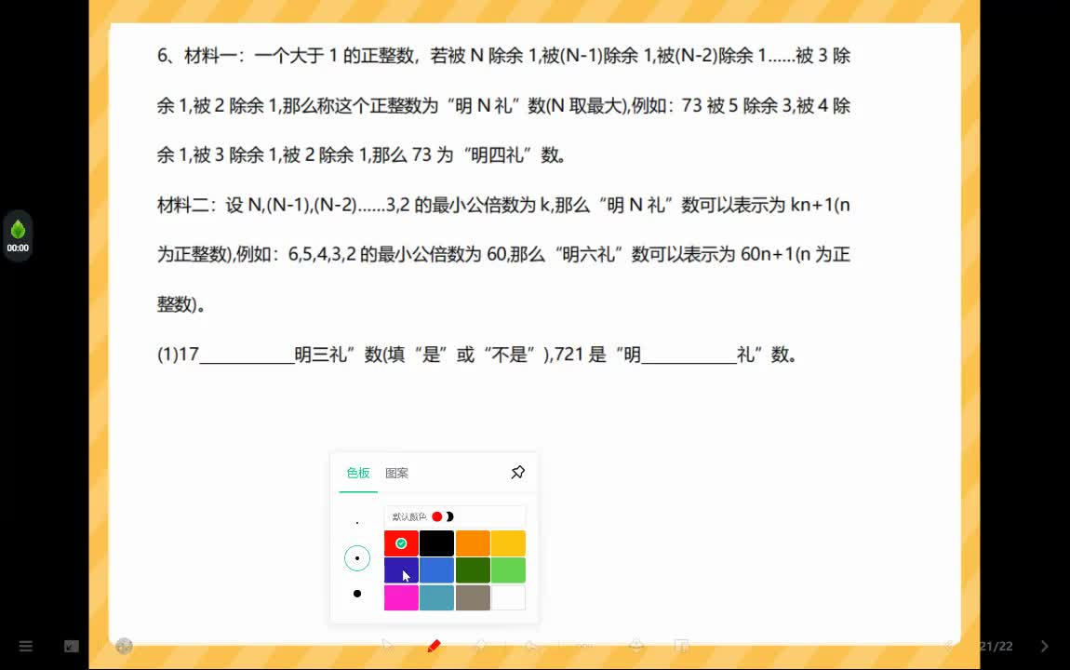Switch to the 图案 tab
1070x670 pixels.
click(396, 473)
